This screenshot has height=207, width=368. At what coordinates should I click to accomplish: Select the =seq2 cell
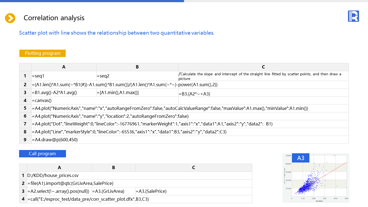[137, 76]
